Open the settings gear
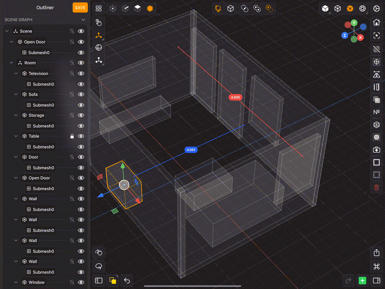Image resolution: width=385 pixels, height=289 pixels. point(376,9)
